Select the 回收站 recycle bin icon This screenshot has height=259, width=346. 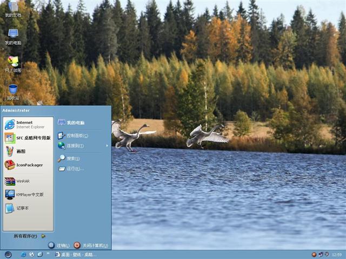[x=13, y=92]
